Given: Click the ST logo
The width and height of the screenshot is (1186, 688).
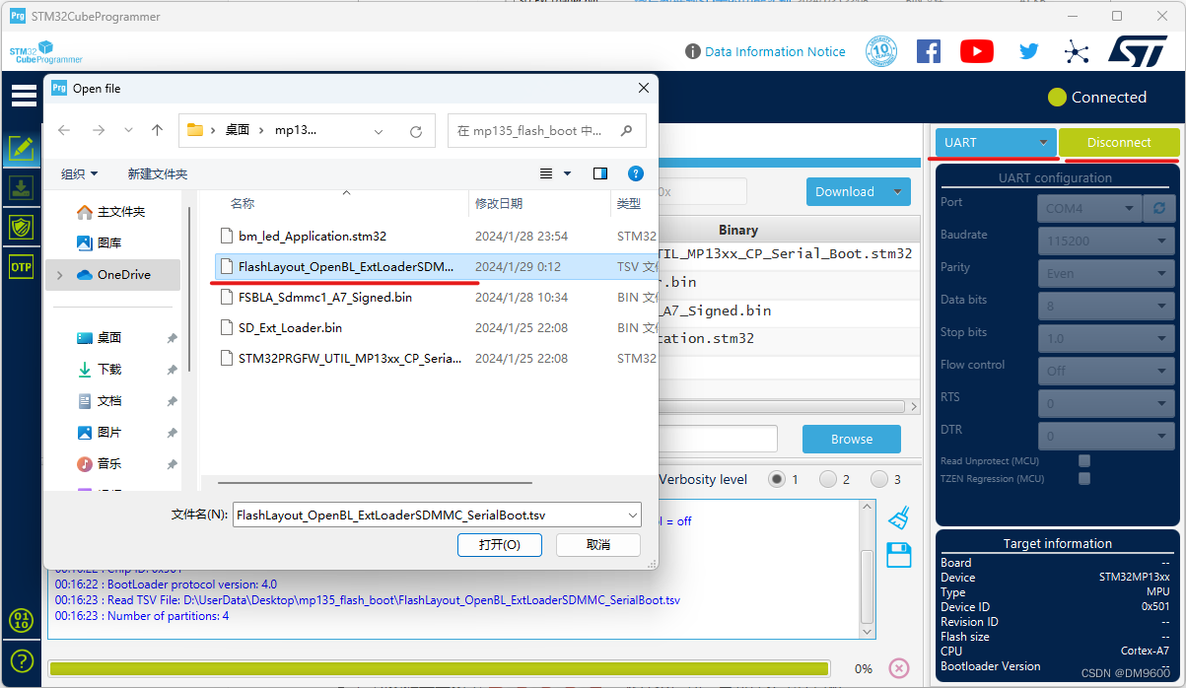Looking at the screenshot, I should point(1138,51).
